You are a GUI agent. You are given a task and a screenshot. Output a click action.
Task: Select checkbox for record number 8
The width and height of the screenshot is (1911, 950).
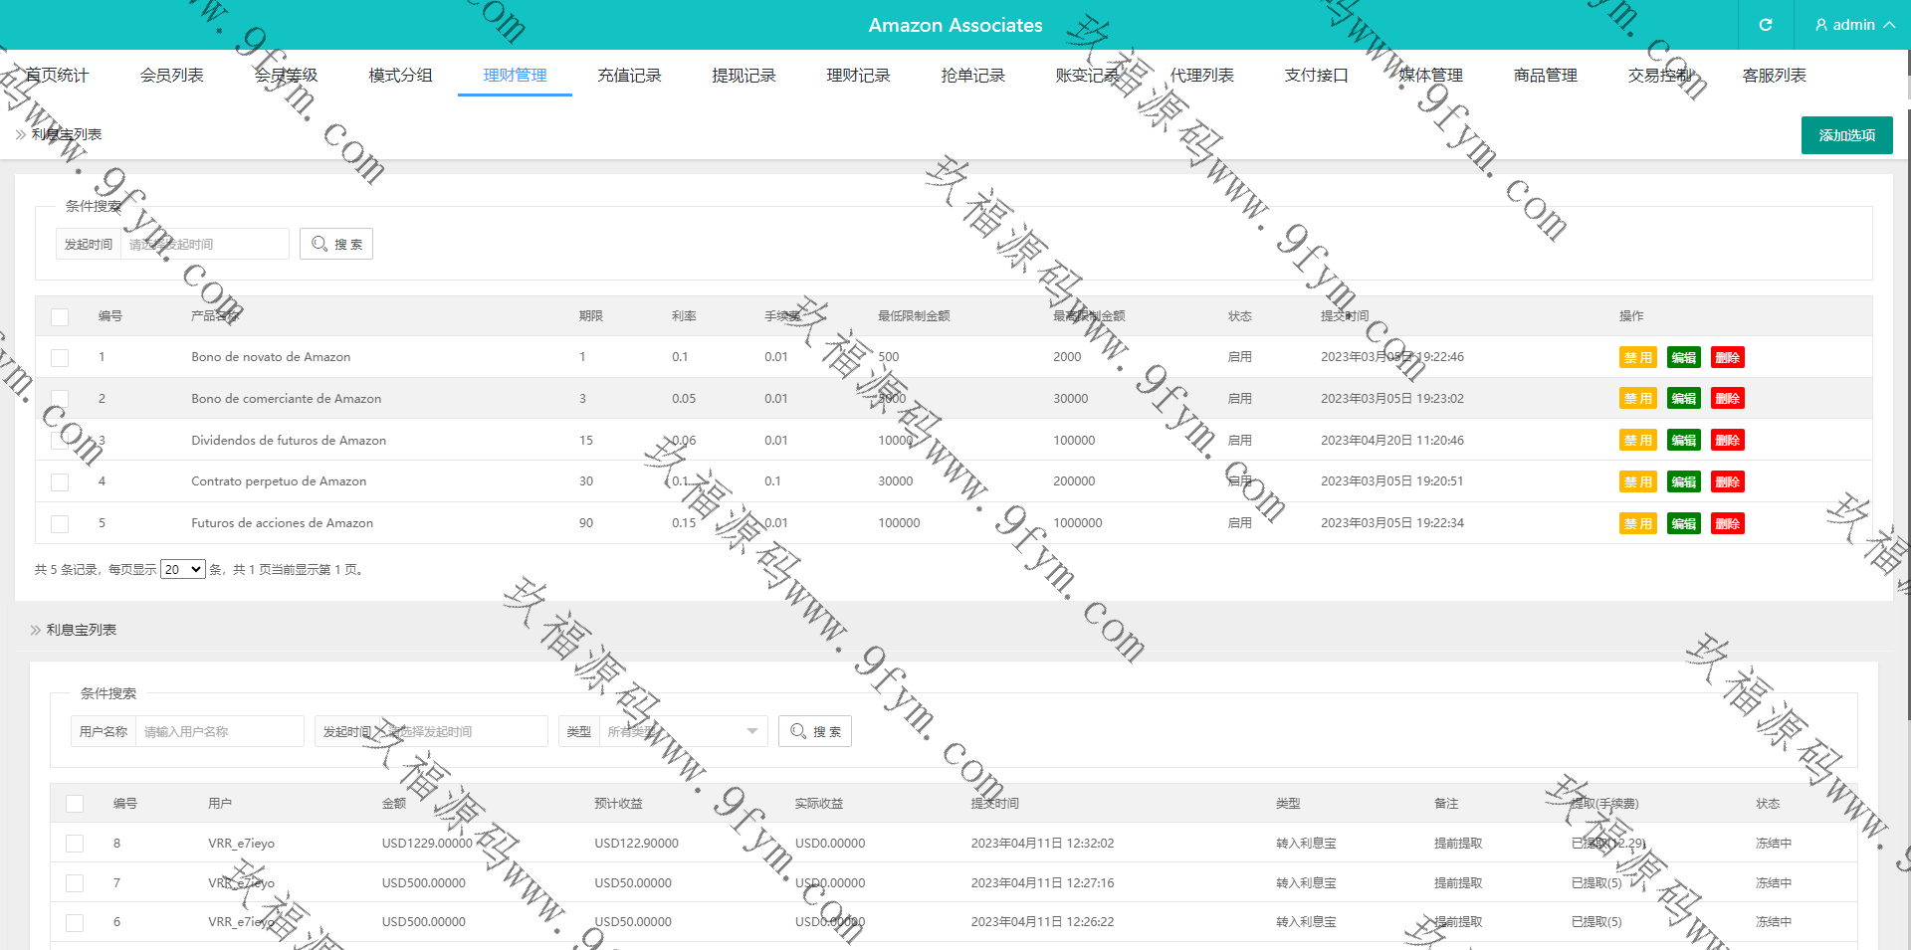click(x=75, y=844)
